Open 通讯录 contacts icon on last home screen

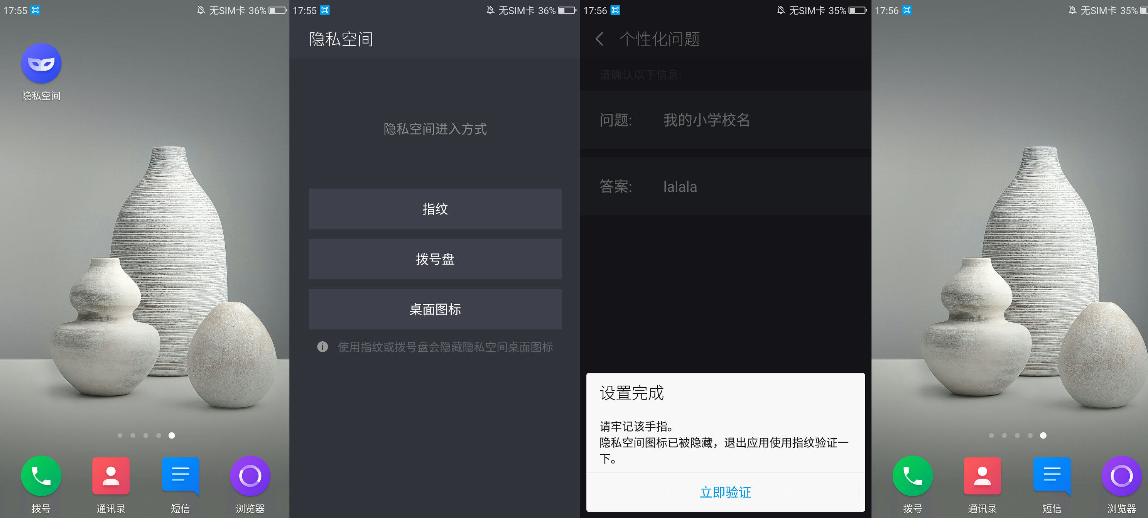[982, 476]
